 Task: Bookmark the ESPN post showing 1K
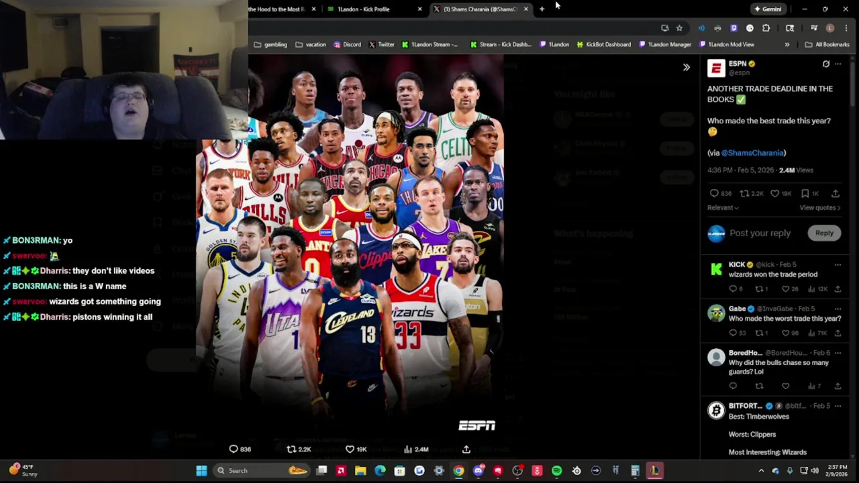coord(805,193)
